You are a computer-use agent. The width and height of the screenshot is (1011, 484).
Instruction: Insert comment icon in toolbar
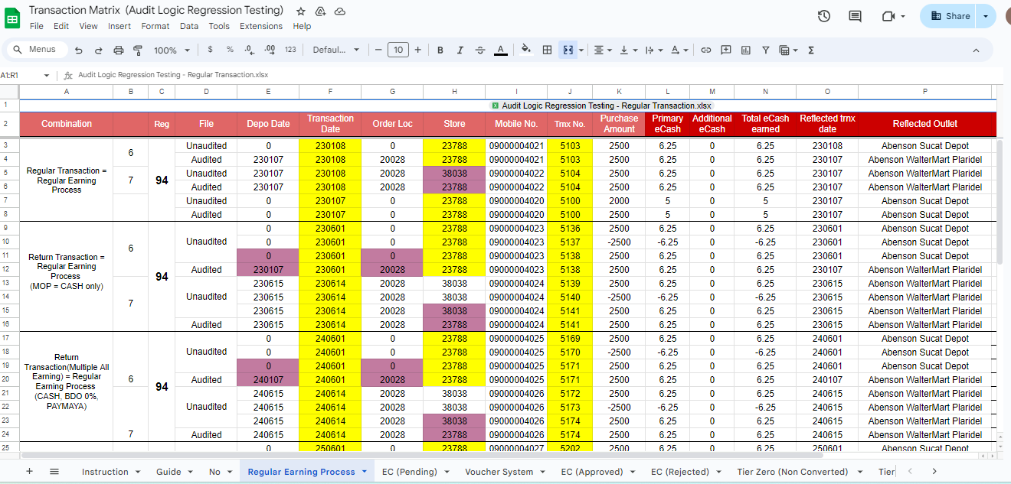[x=726, y=50]
